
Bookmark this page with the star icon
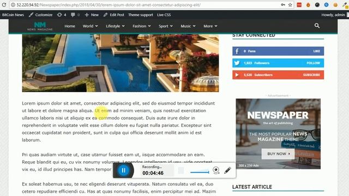[x=290, y=5]
